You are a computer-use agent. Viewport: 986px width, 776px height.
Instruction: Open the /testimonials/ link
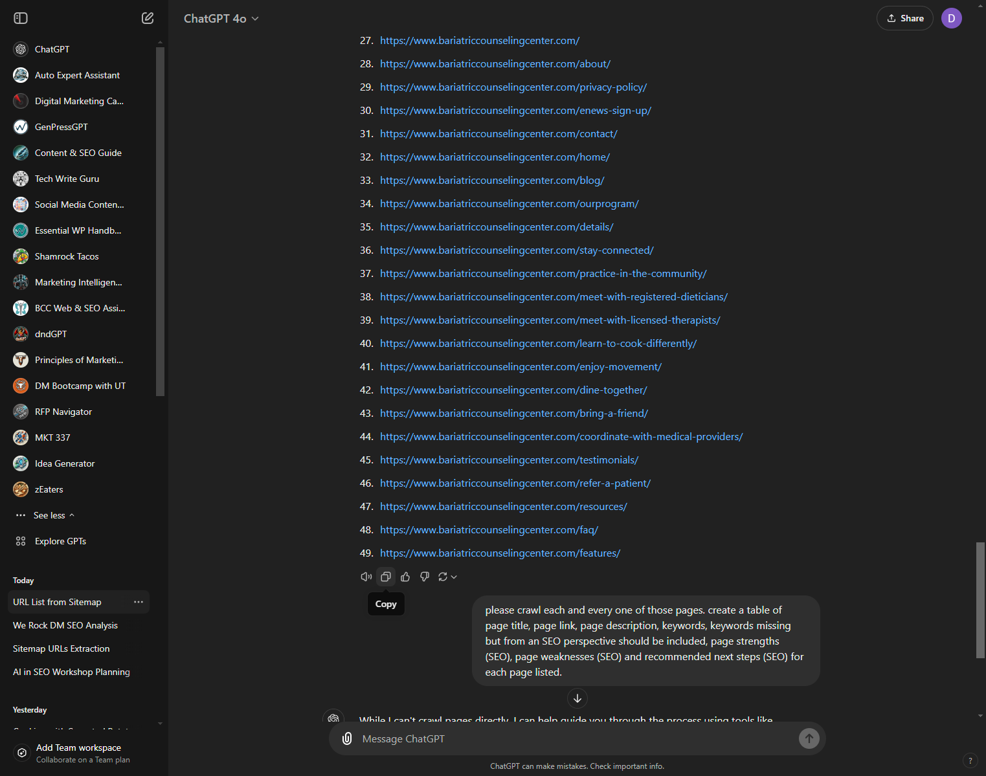509,460
